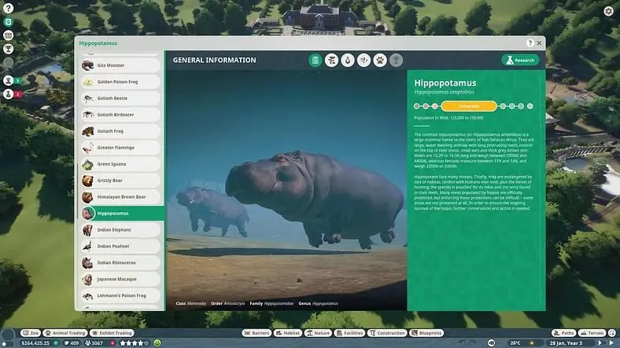Open the trophy sidebar icon

point(9,49)
